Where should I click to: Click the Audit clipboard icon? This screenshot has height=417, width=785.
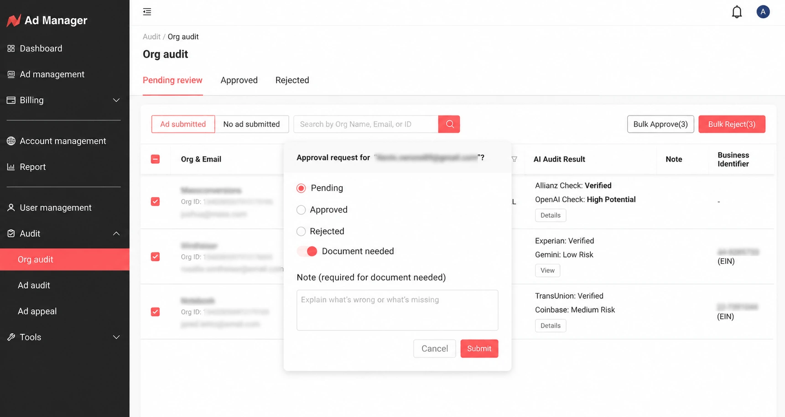point(11,234)
